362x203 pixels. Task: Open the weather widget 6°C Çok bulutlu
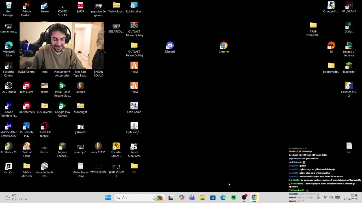(16, 197)
